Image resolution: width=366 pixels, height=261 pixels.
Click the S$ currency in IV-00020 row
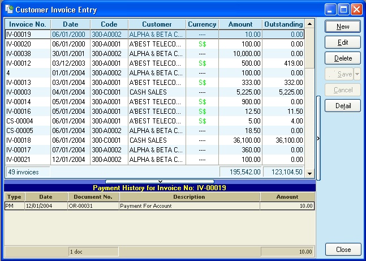point(203,44)
